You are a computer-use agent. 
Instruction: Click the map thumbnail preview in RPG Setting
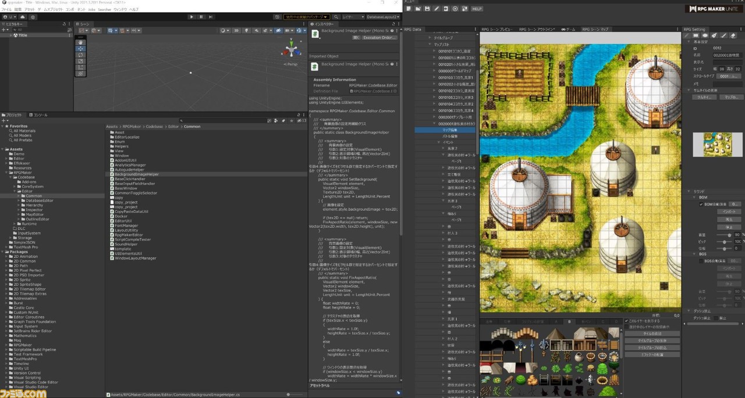[718, 145]
